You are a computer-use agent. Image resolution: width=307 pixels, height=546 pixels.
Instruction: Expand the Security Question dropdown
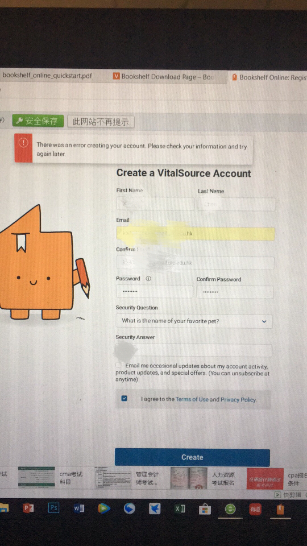coord(194,321)
